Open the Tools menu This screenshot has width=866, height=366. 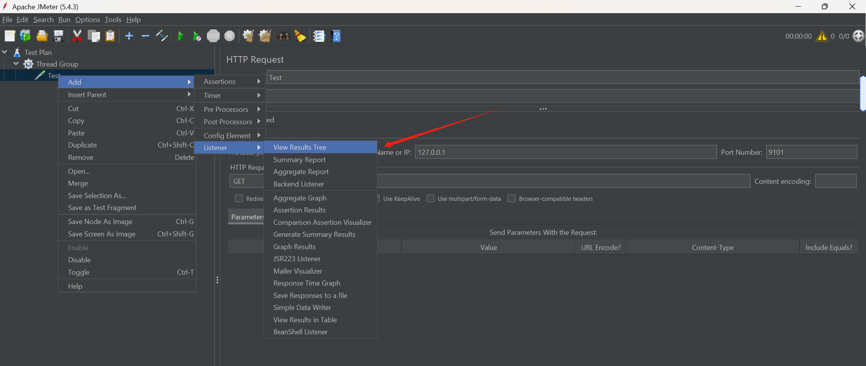coord(113,19)
